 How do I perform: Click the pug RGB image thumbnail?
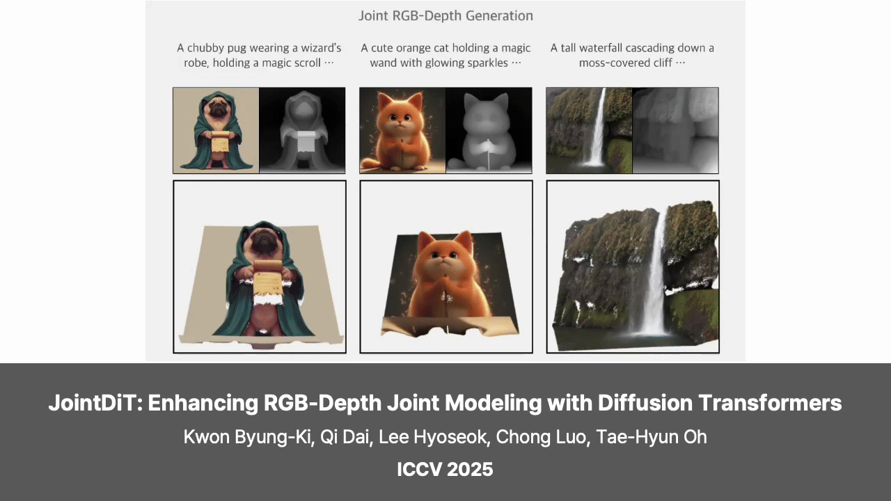[x=216, y=130]
